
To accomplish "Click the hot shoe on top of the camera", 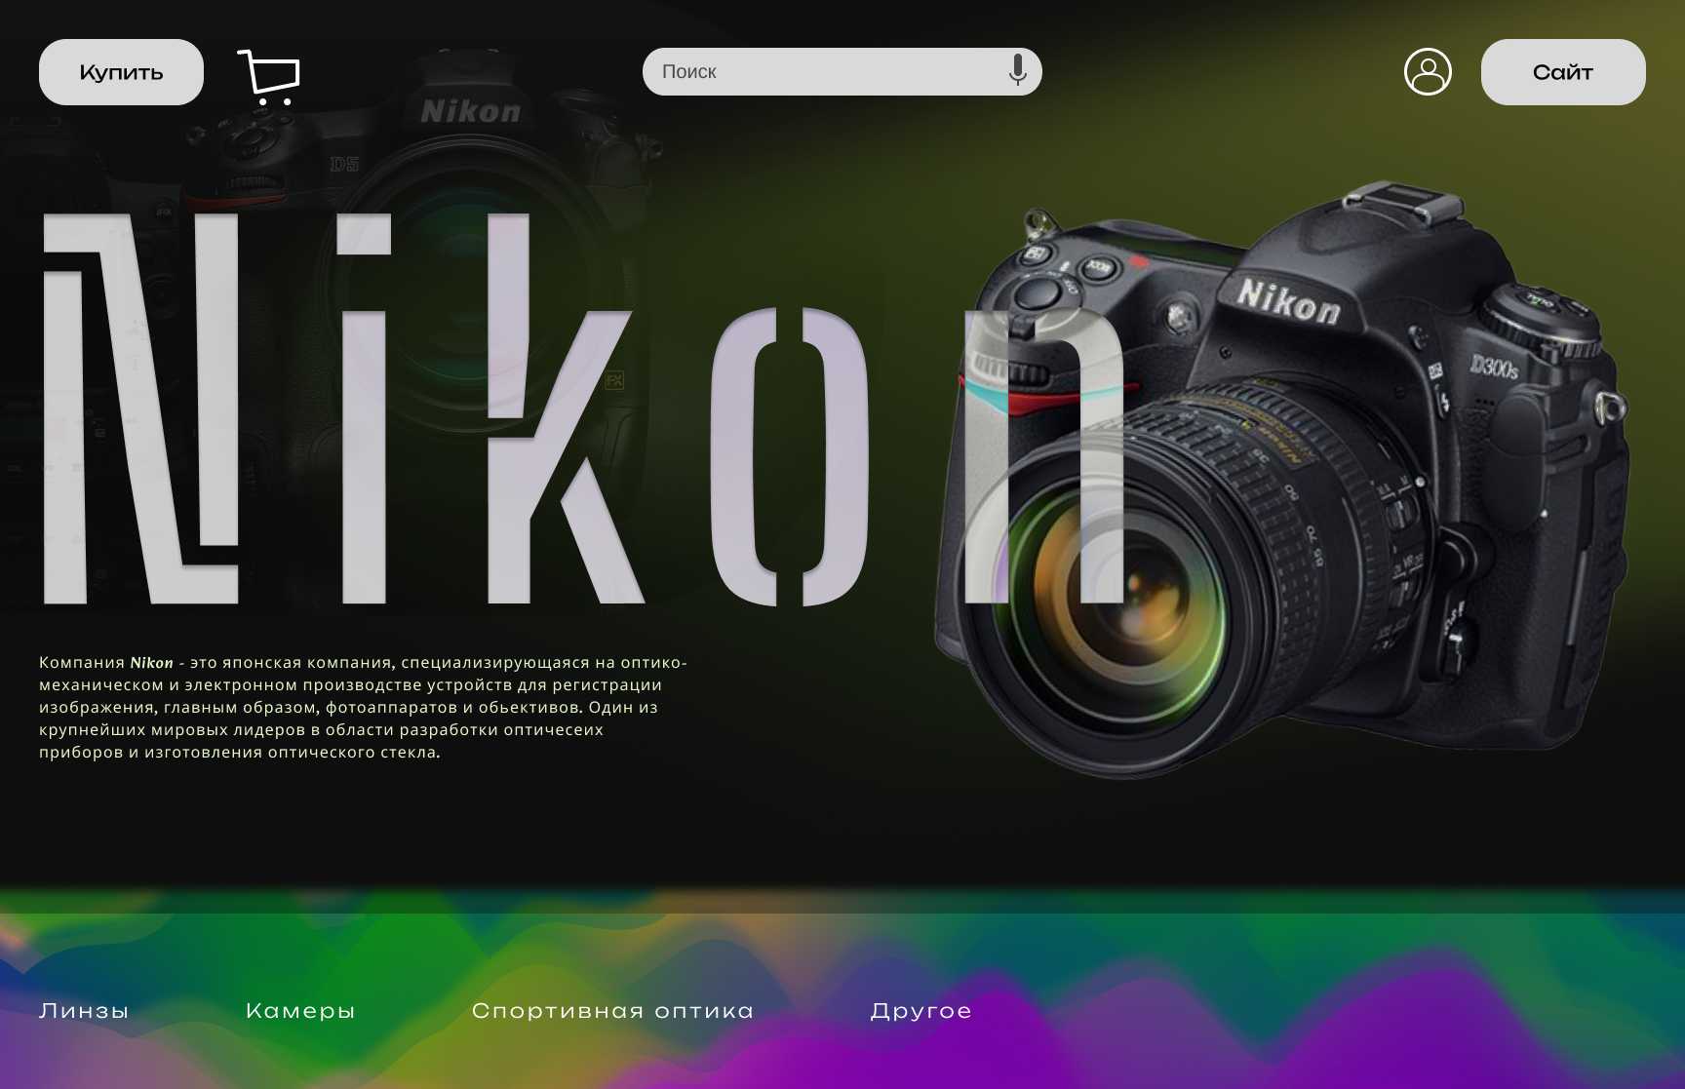I will pos(1402,198).
